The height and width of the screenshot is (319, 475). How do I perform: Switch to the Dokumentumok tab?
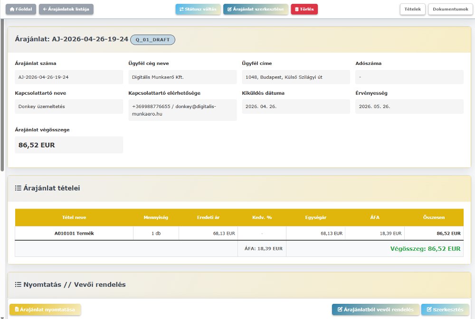[450, 9]
